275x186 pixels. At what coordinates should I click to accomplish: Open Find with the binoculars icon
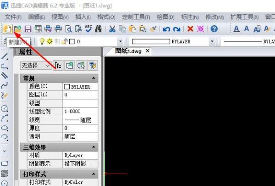tap(99, 29)
